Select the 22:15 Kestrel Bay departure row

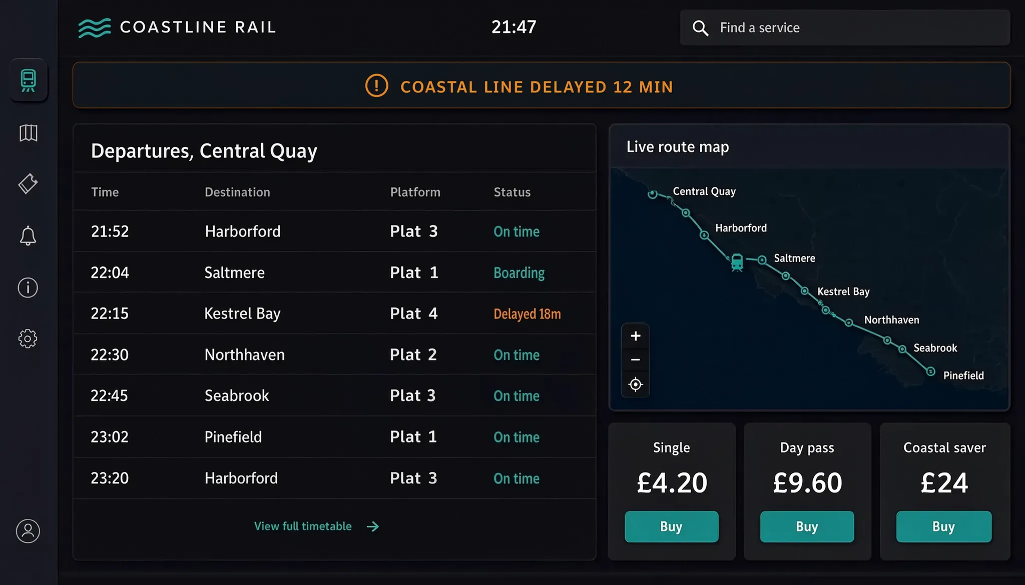(x=334, y=313)
